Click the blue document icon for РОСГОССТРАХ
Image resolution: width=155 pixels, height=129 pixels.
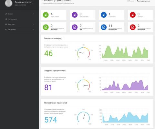coord(104,27)
